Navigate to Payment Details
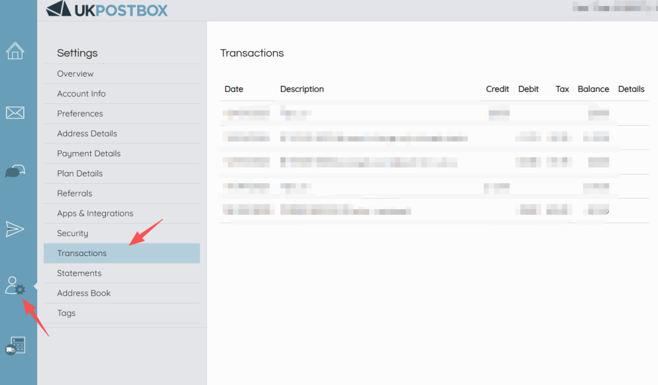The width and height of the screenshot is (658, 385). click(x=89, y=154)
